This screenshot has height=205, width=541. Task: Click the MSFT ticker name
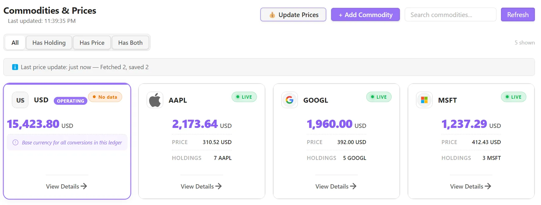coord(448,100)
